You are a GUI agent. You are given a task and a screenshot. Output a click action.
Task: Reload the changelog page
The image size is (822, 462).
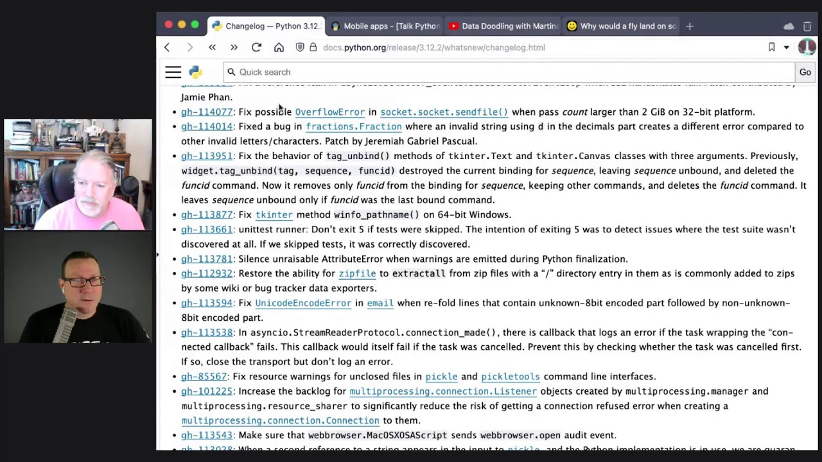(256, 47)
